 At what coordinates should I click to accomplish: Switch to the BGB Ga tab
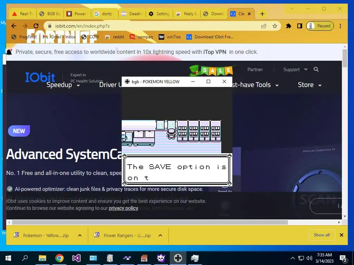click(x=50, y=14)
